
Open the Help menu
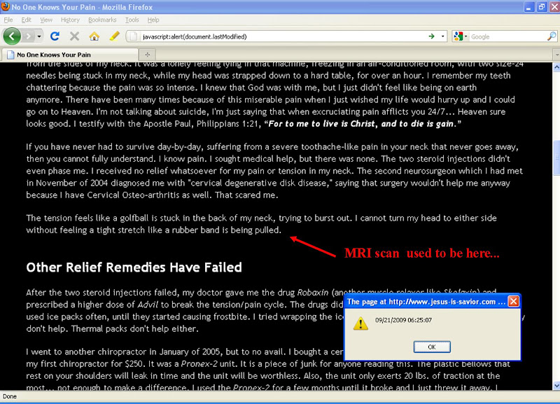coord(153,20)
